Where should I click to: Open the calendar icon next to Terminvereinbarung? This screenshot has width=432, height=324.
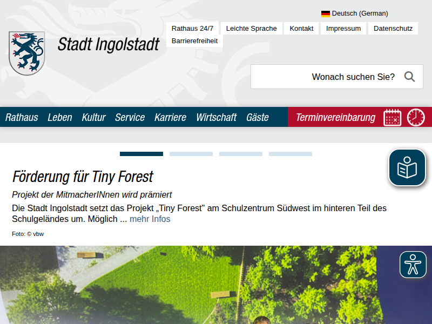[393, 117]
